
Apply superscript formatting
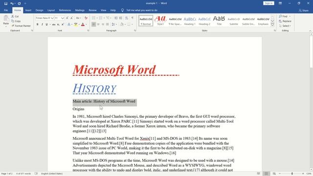click(63, 24)
